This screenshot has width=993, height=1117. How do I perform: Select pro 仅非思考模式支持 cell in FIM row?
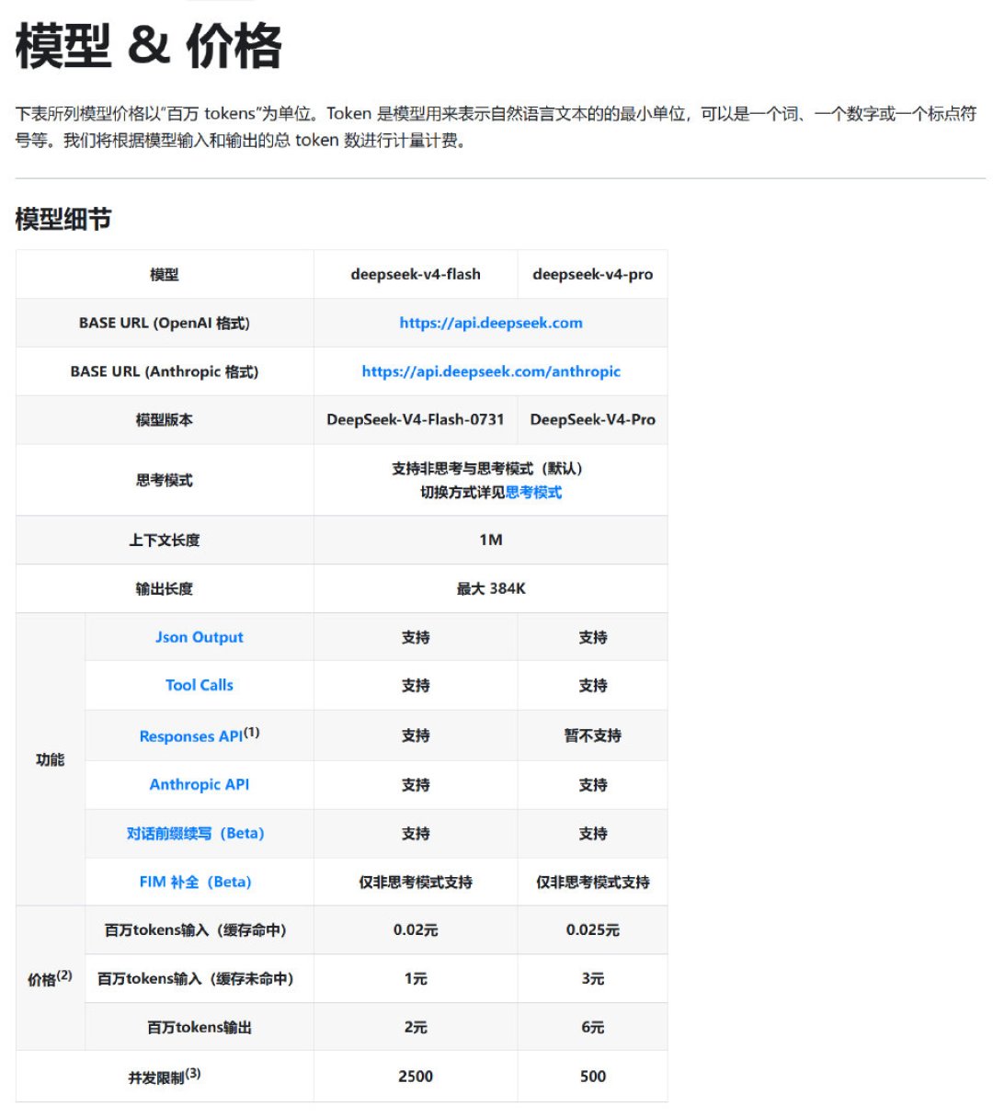593,882
